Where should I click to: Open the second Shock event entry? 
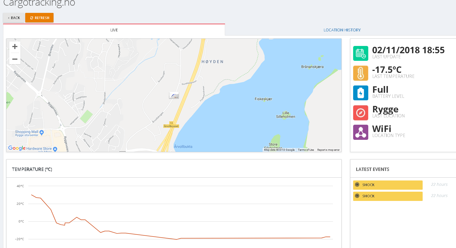(x=387, y=196)
